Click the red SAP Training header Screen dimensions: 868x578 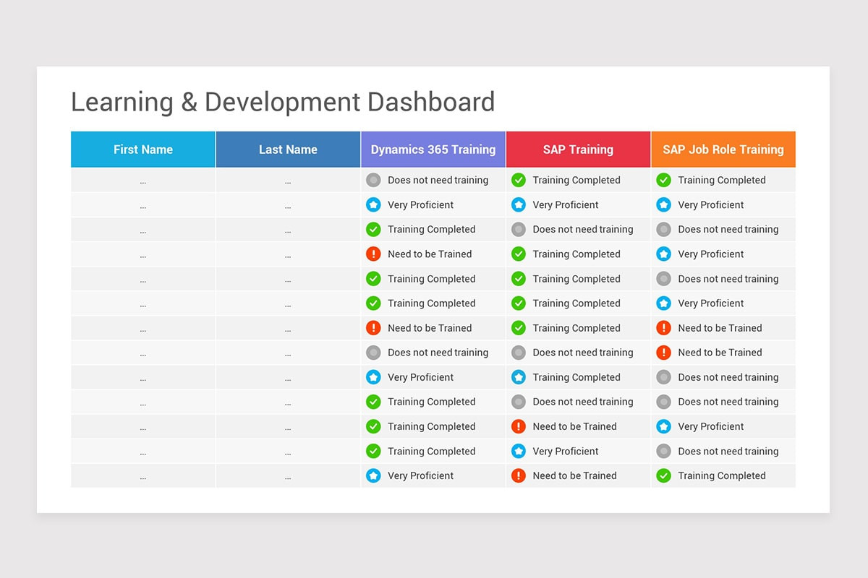coord(578,150)
